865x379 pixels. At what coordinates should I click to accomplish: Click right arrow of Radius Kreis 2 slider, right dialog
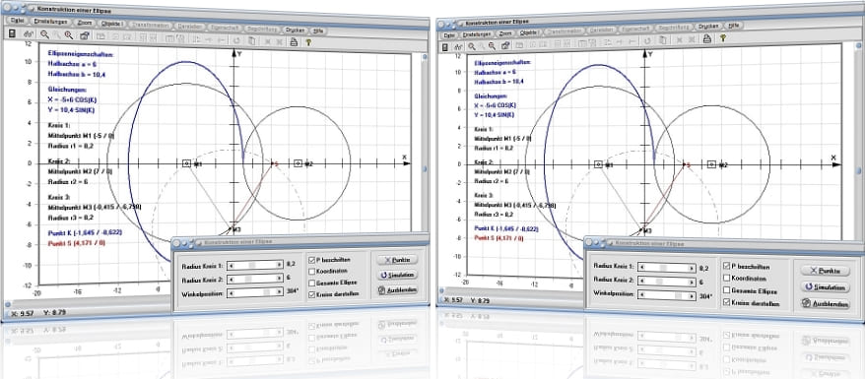[692, 282]
